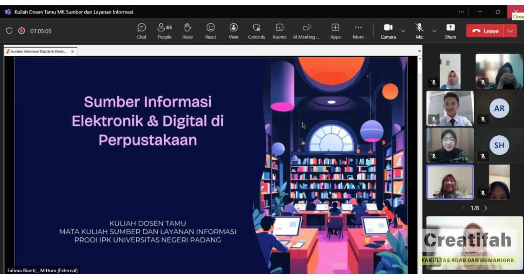
Task: Open the Leave options dropdown arrow
Action: pyautogui.click(x=510, y=31)
